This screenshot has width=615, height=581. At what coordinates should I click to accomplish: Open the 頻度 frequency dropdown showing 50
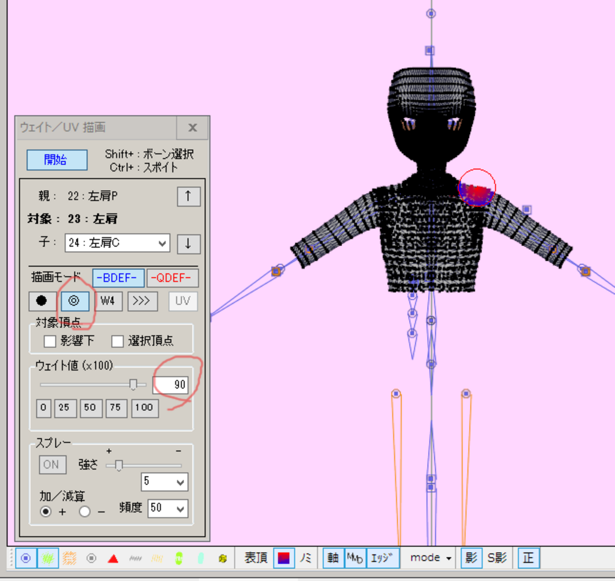(167, 508)
